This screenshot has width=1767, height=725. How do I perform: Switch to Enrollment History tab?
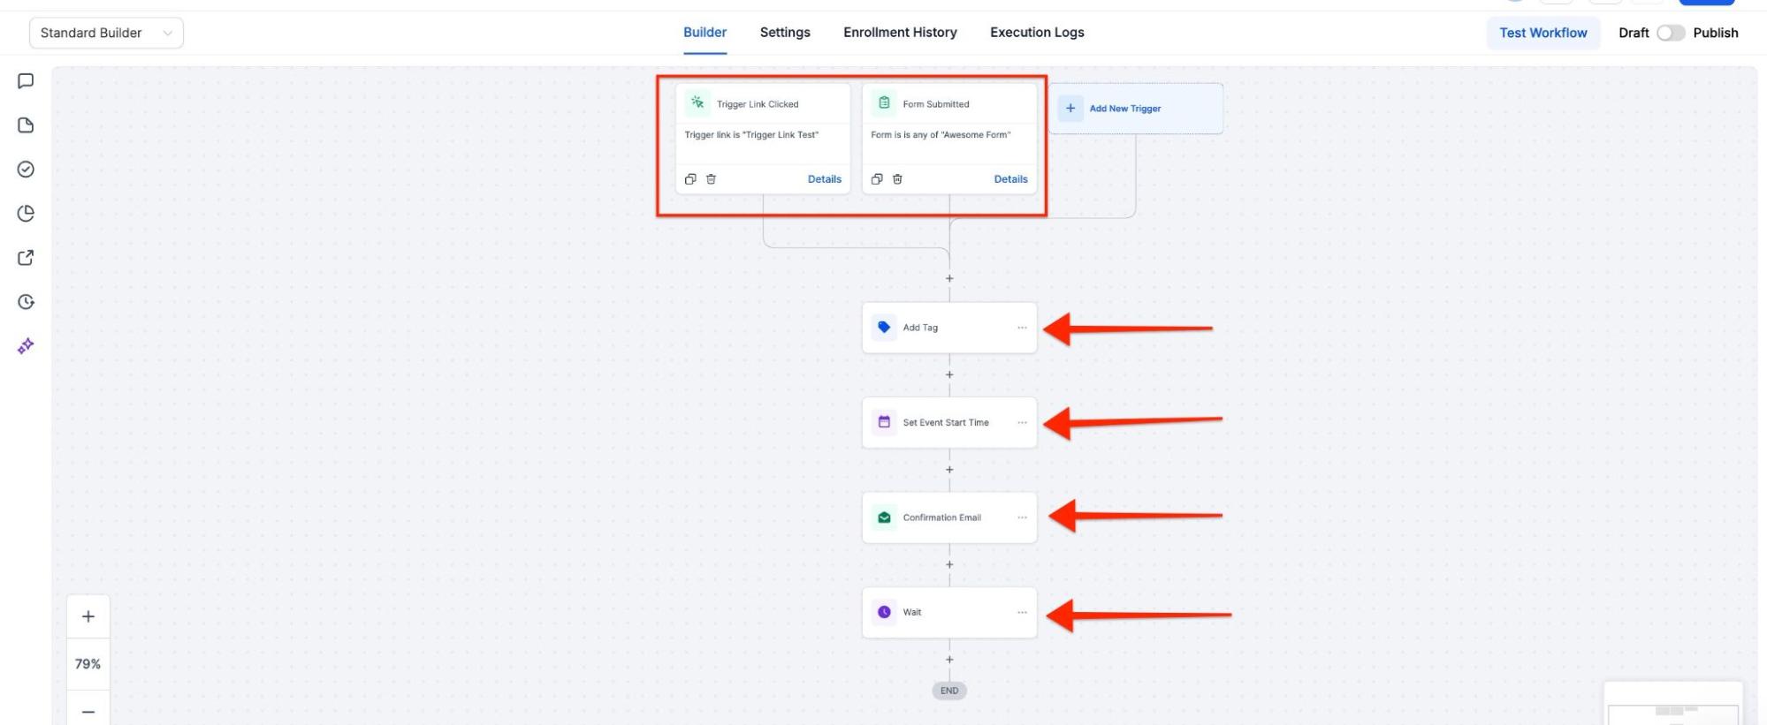900,33
